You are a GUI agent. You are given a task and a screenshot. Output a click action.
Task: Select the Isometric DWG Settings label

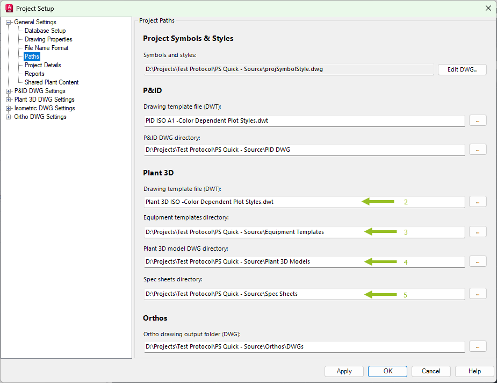[45, 108]
